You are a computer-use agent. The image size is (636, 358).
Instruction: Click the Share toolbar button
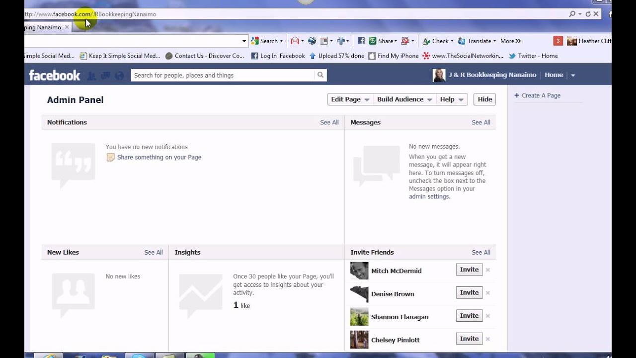[382, 41]
